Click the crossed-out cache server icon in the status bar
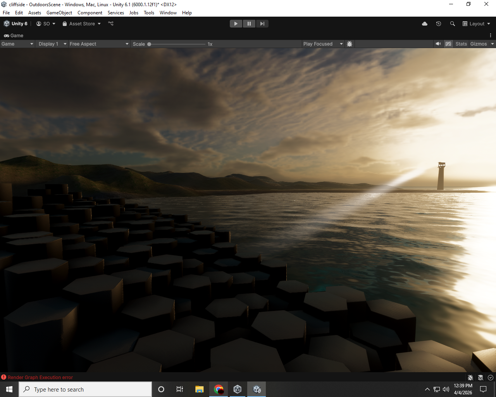The image size is (496, 397). 480,377
